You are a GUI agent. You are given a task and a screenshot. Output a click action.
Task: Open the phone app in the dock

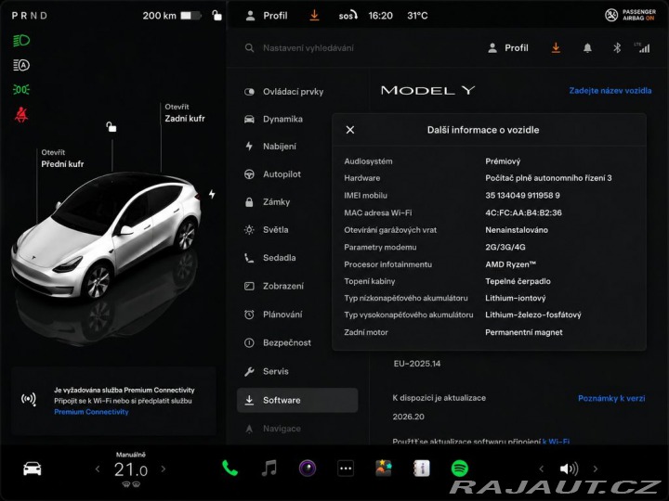point(230,469)
